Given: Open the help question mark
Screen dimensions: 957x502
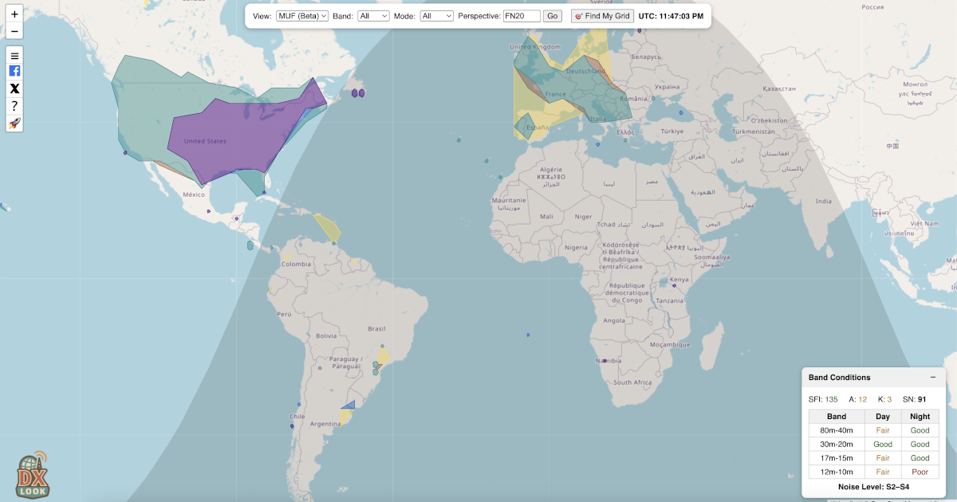Looking at the screenshot, I should pyautogui.click(x=14, y=106).
